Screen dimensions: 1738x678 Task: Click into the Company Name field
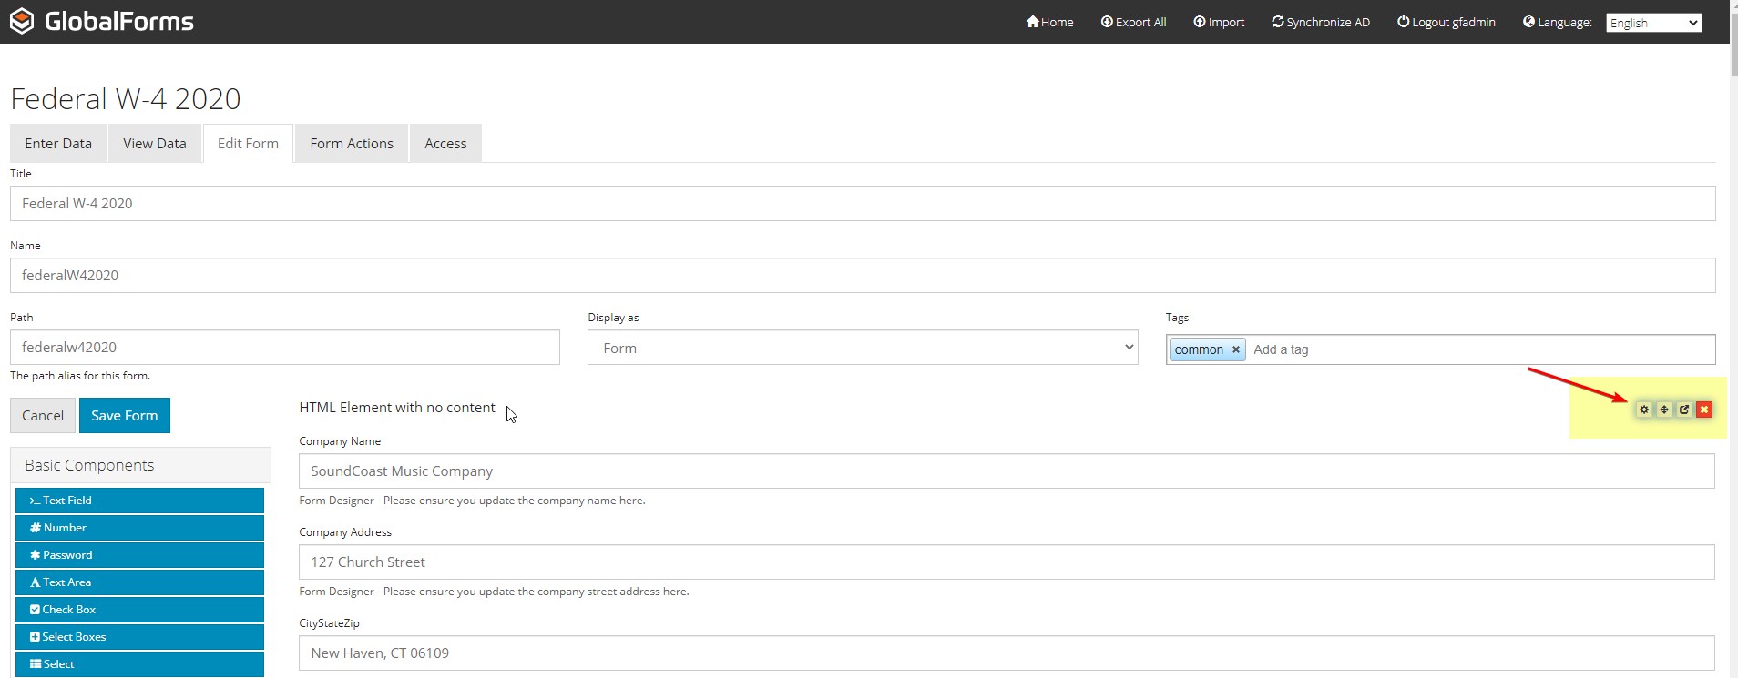coord(1006,471)
